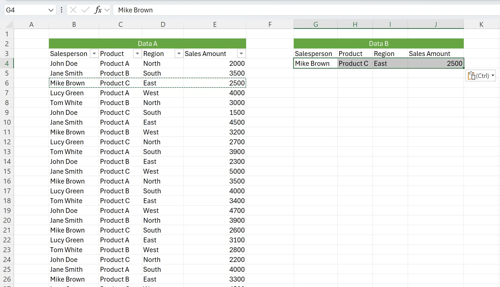Select cell B6 containing Mike Brown
Viewport: 500px width, 287px height.
pyautogui.click(x=73, y=83)
